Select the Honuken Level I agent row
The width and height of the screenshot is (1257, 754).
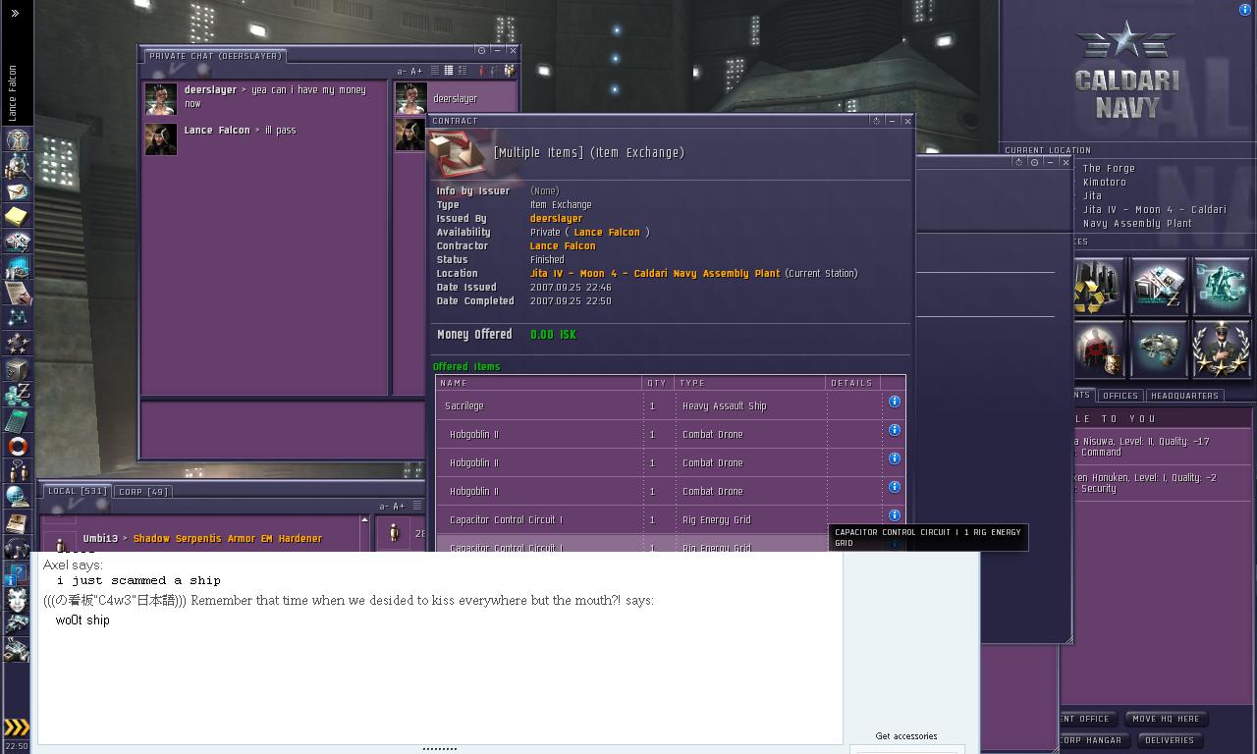pos(1157,483)
